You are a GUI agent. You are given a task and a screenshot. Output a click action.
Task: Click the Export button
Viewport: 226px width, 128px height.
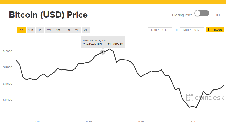(x=215, y=30)
